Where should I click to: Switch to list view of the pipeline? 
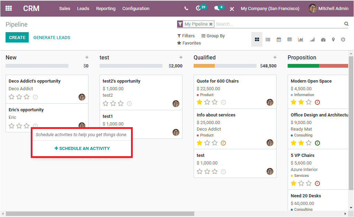[x=268, y=39]
